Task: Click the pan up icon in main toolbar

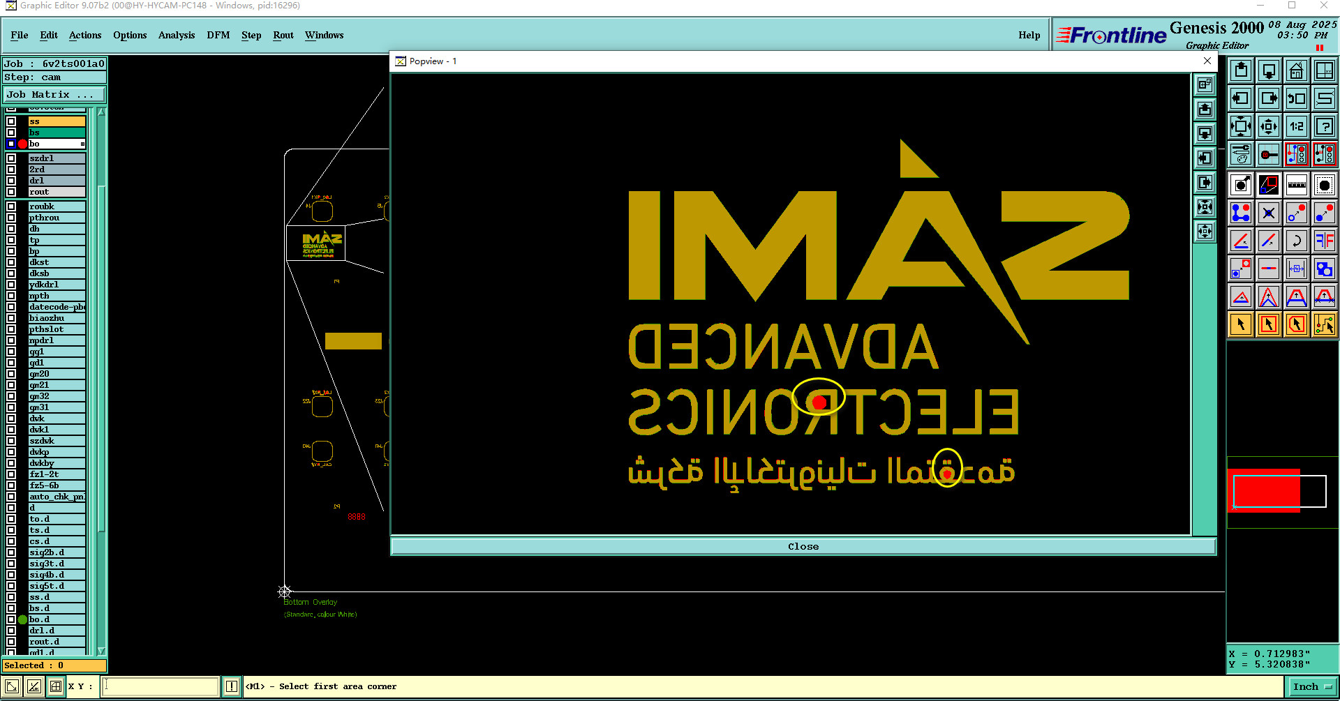Action: 1241,70
